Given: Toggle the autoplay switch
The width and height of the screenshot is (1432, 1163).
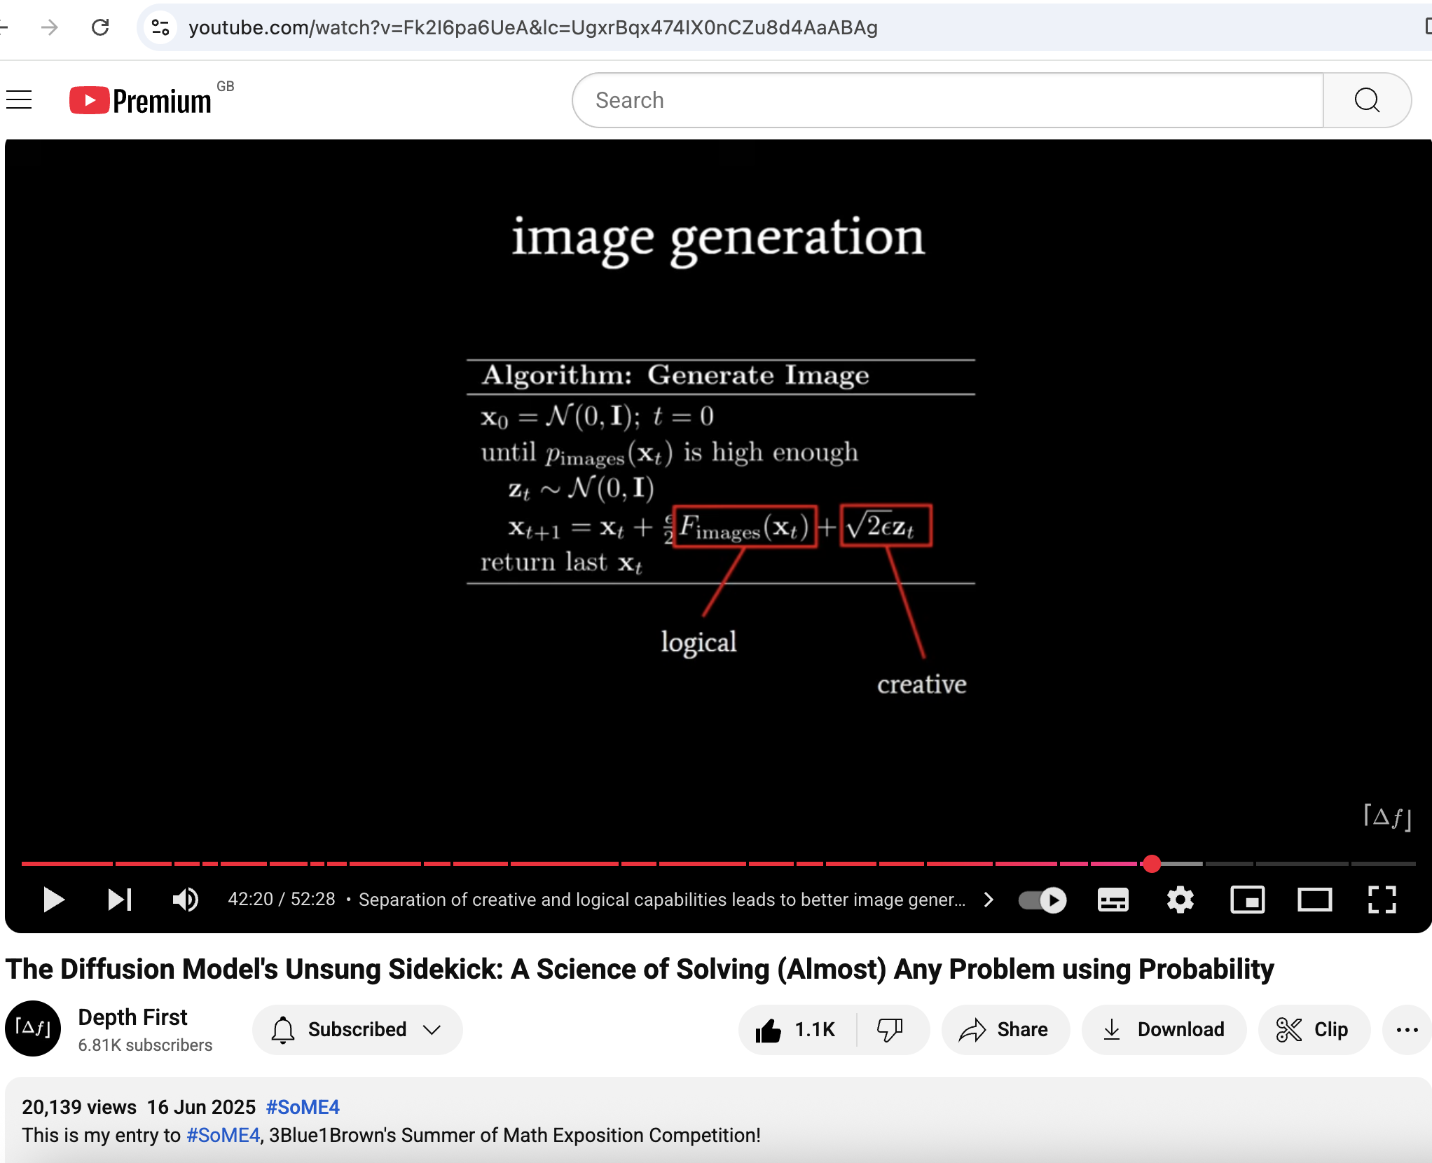Looking at the screenshot, I should click(x=1042, y=900).
